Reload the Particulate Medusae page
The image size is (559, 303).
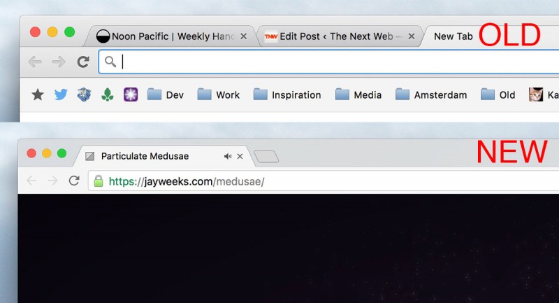pos(74,181)
